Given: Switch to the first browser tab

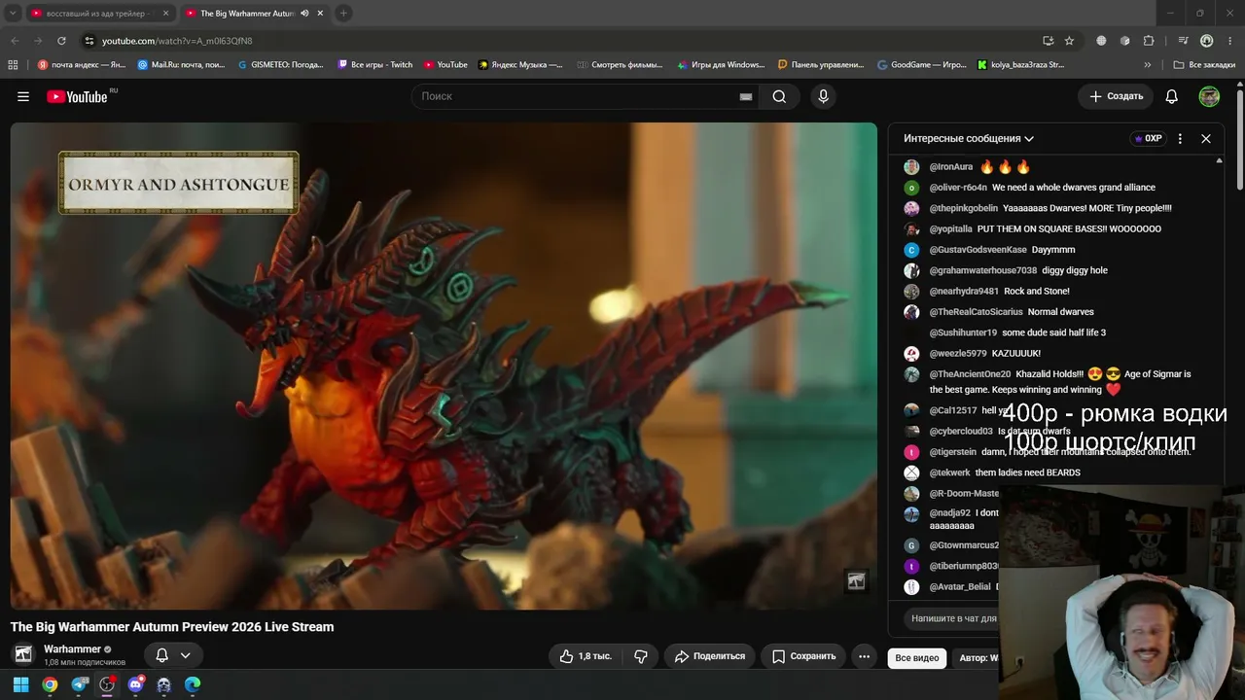Looking at the screenshot, I should (95, 14).
